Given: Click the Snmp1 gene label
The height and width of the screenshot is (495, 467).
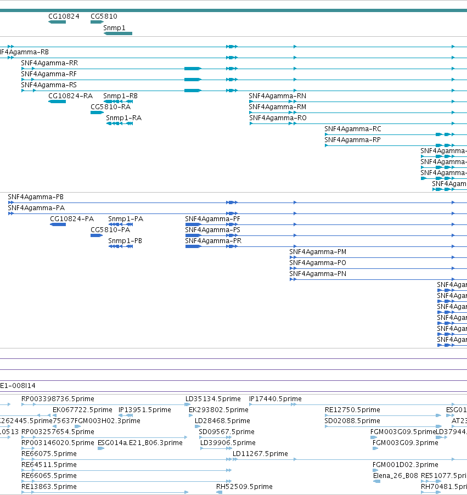Looking at the screenshot, I should (114, 28).
